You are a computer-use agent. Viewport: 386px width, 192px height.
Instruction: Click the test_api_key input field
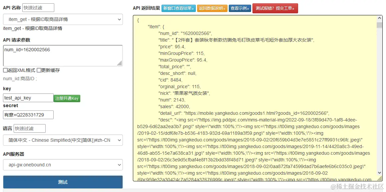tap(28, 98)
